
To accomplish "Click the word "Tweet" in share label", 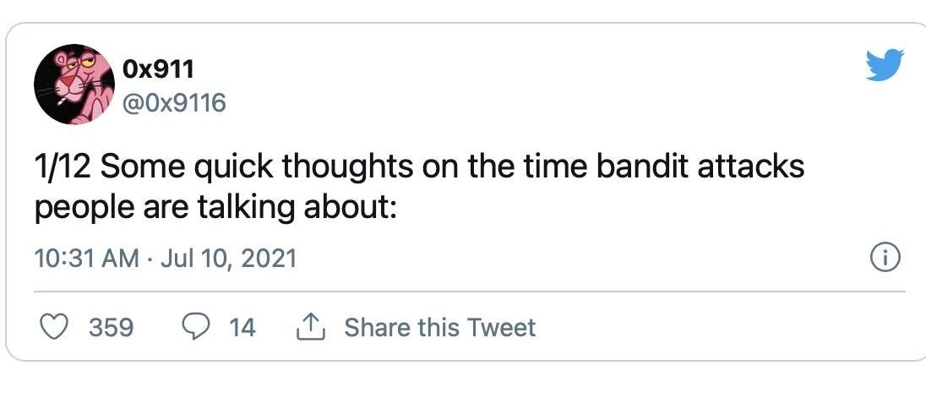I will coord(503,327).
